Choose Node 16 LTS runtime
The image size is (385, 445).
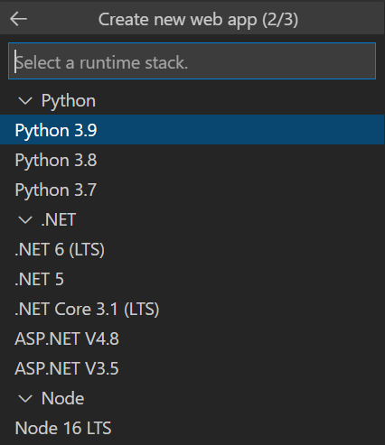click(x=192, y=428)
